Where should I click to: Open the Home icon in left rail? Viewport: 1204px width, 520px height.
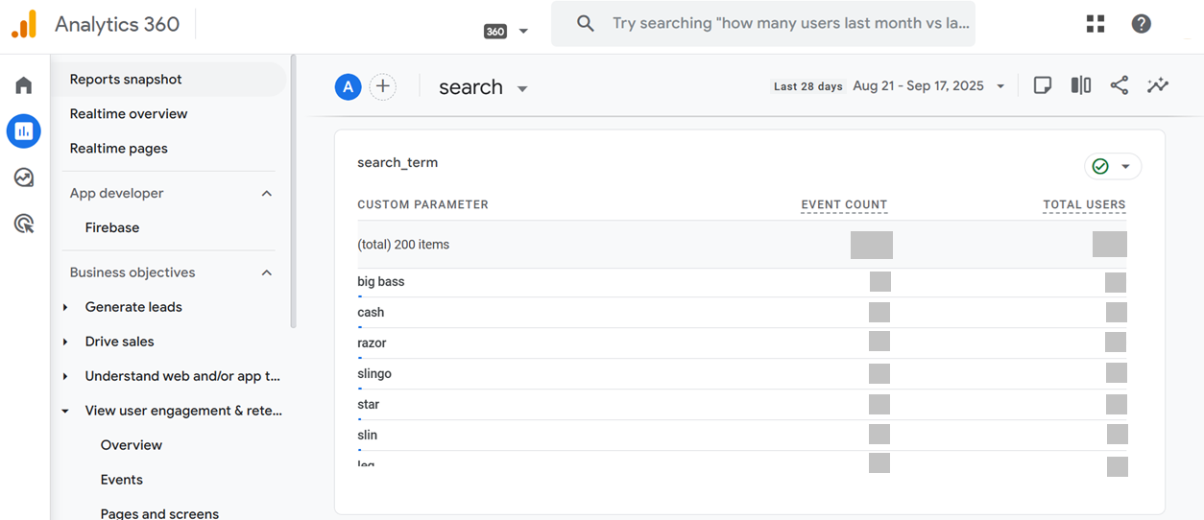tap(24, 85)
